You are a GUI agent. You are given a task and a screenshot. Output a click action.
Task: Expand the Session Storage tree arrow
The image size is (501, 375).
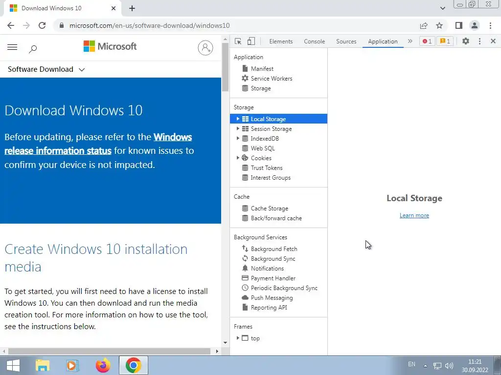point(238,129)
